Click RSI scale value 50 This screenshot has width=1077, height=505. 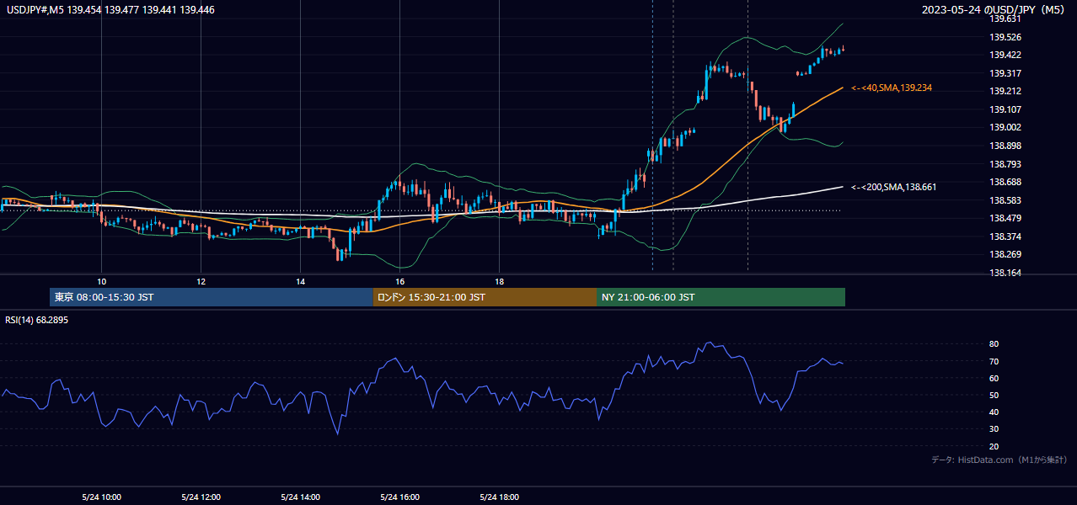[x=994, y=395]
